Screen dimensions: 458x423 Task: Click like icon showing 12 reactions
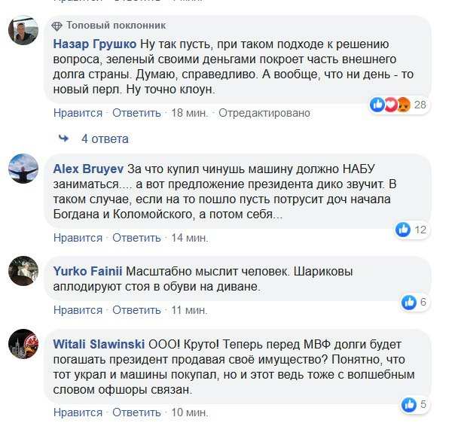click(x=403, y=230)
